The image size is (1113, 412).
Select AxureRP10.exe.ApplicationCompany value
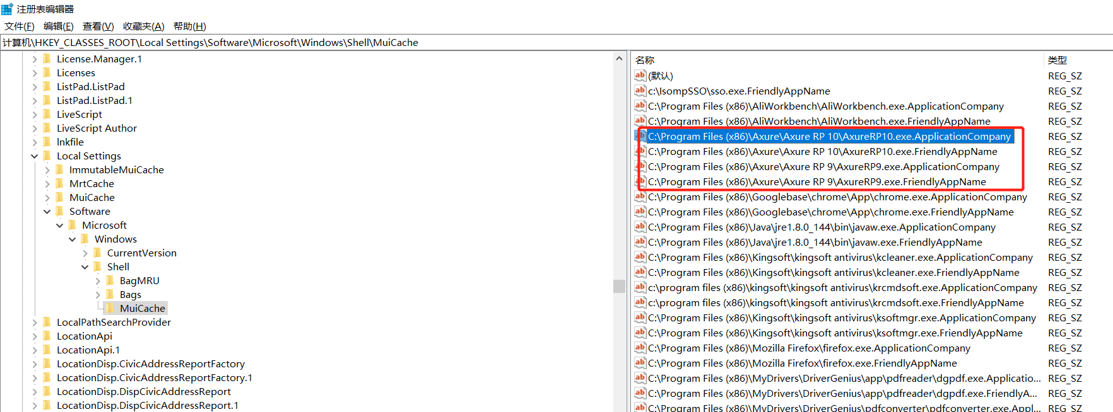point(830,137)
